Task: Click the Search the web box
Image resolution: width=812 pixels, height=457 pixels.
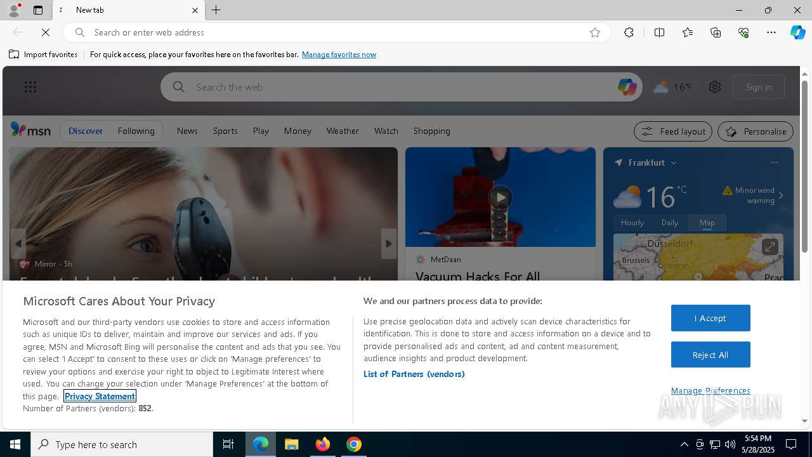Action: point(401,87)
